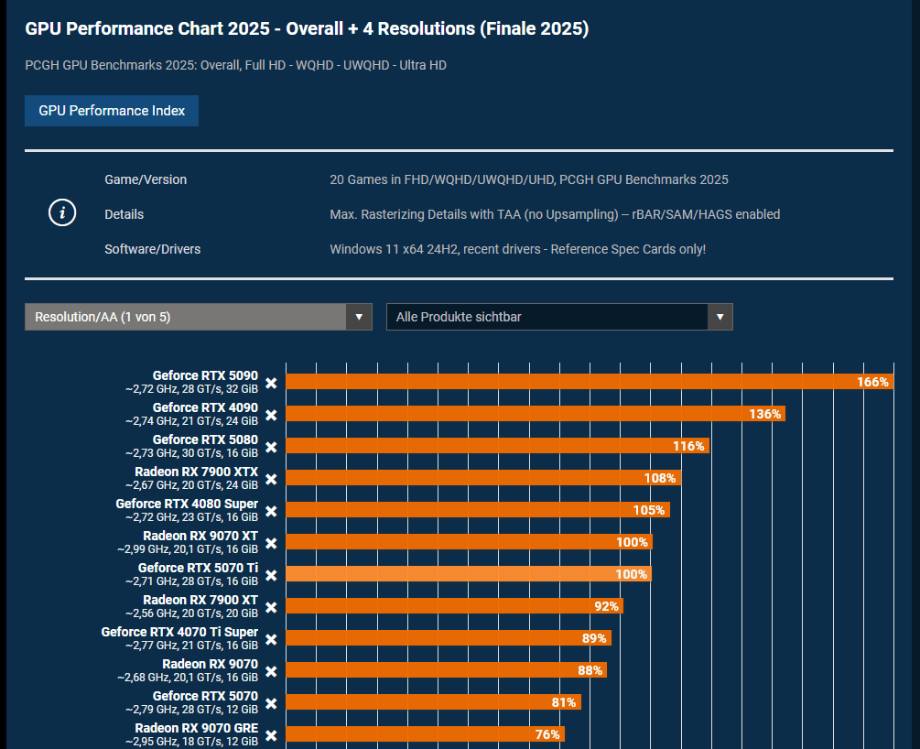Click the Windows 11 x64 24H2 drivers text

(x=517, y=249)
